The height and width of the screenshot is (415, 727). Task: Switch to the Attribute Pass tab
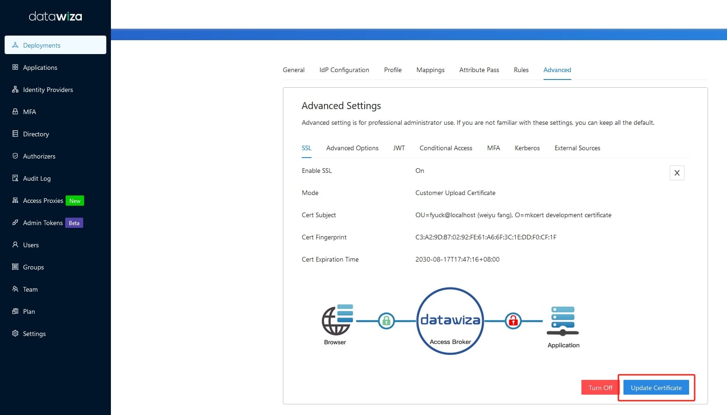[479, 70]
